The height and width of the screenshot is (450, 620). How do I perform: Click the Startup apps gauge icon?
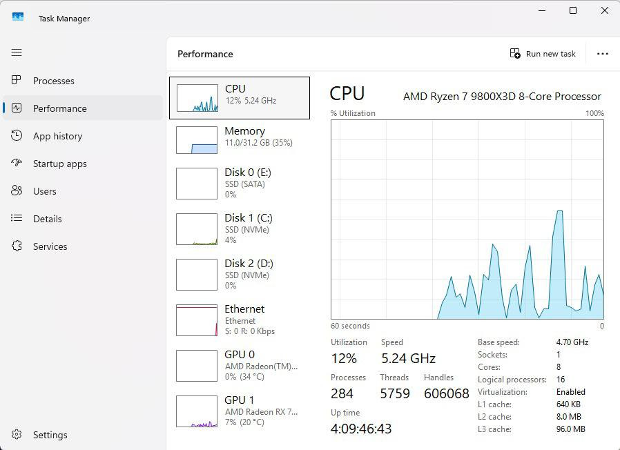pos(17,164)
